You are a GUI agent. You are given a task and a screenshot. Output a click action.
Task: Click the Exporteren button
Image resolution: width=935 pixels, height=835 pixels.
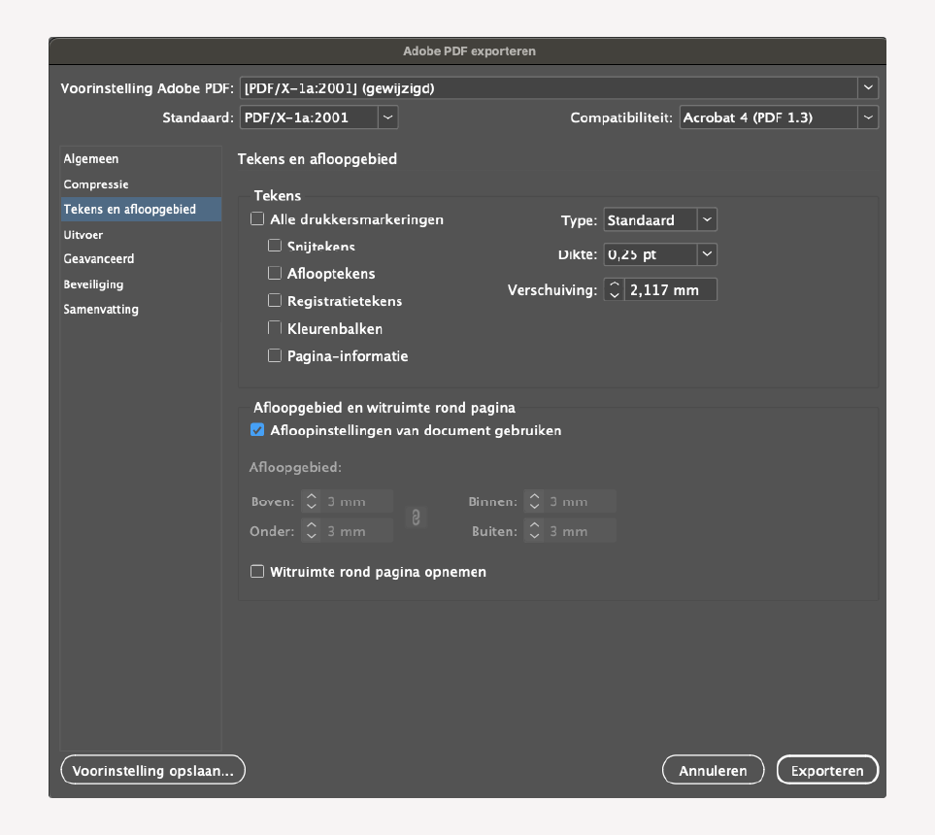827,770
